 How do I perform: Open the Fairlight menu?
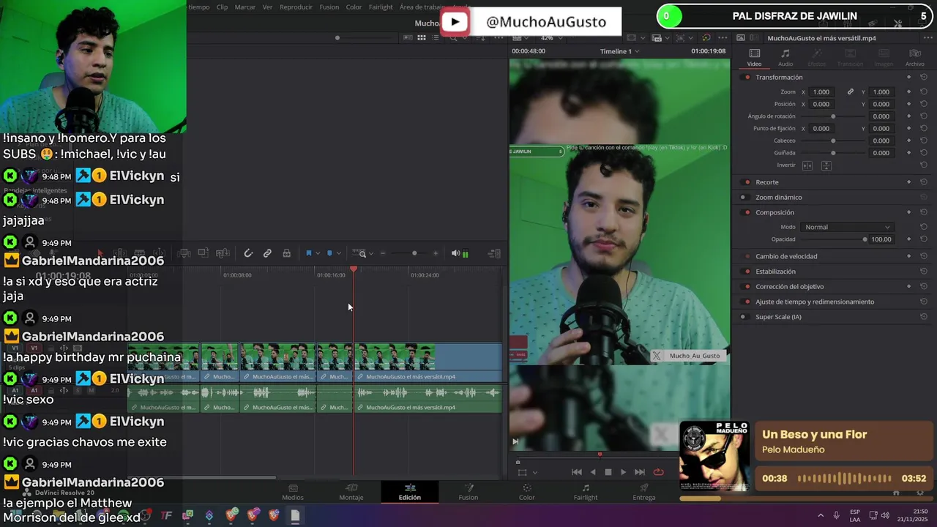(x=381, y=7)
